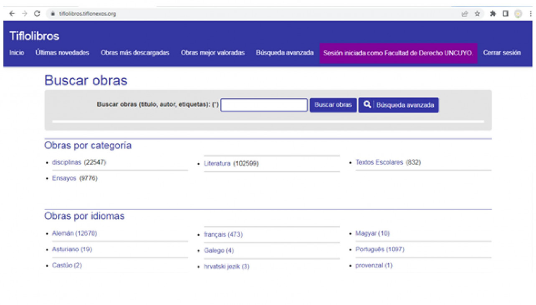Browse works in Magyar

pos(372,233)
